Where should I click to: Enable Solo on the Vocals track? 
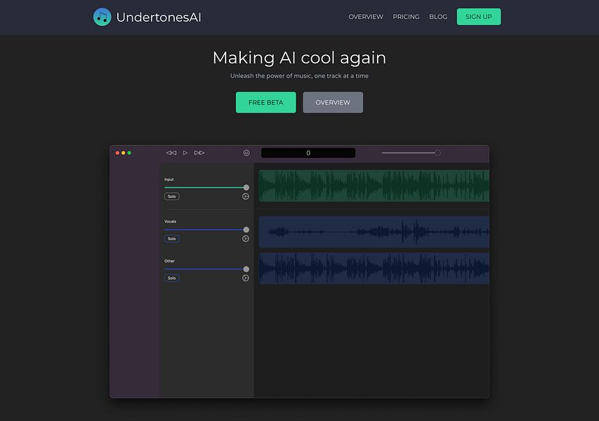click(x=171, y=238)
